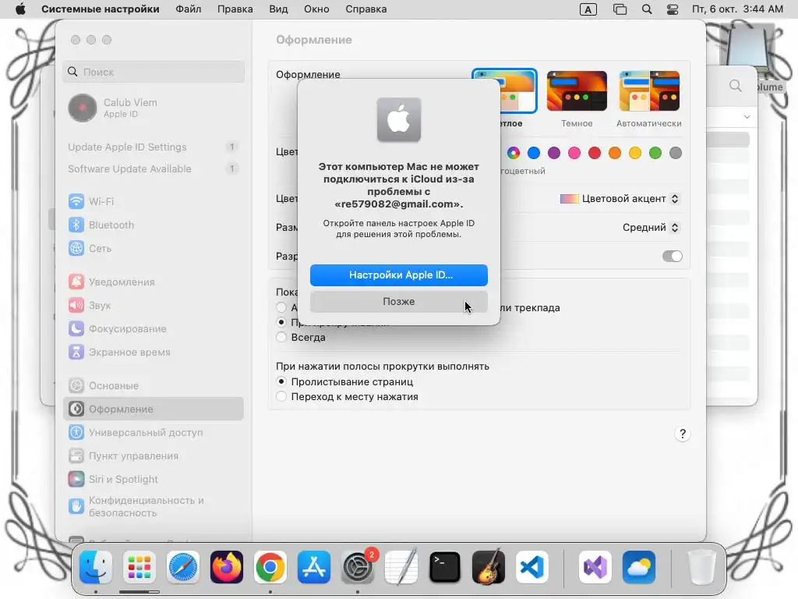Viewport: 798px width, 599px height.
Task: Open the Правка menu
Action: tap(235, 9)
